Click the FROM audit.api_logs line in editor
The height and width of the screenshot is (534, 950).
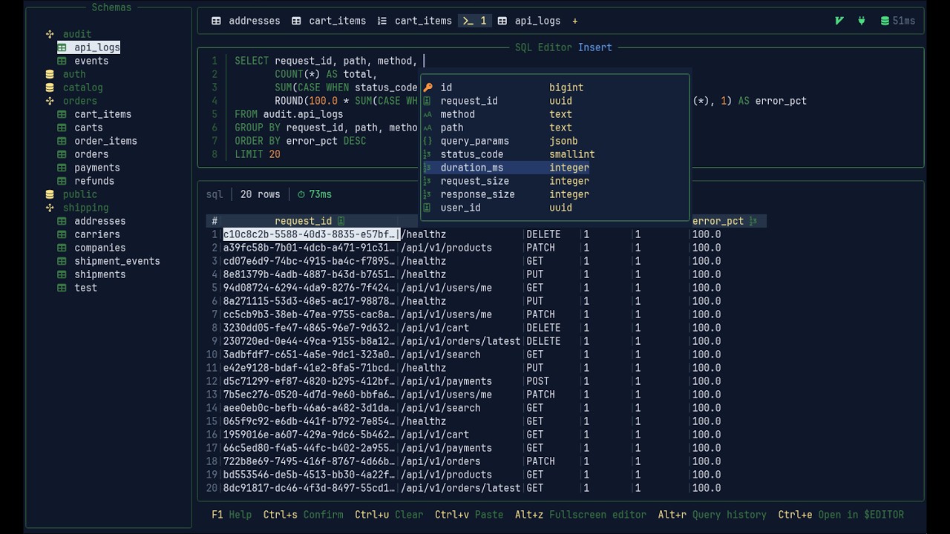point(289,114)
